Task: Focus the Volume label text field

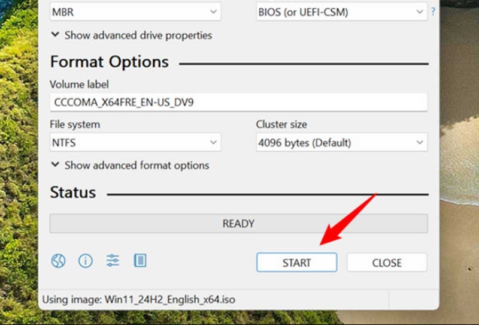Action: click(x=238, y=102)
